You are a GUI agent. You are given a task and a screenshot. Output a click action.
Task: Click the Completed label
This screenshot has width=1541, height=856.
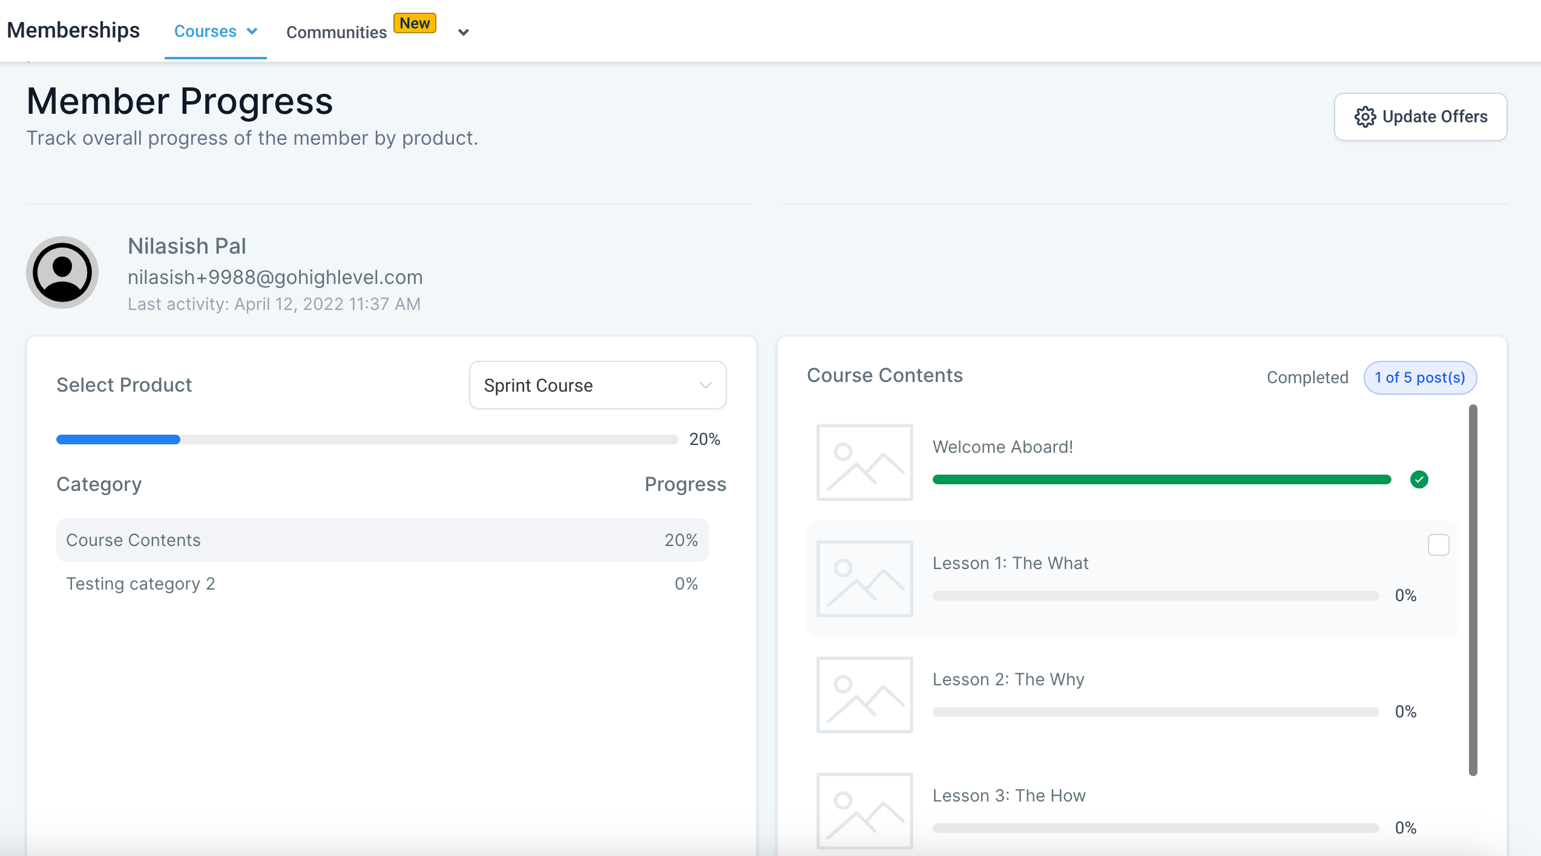tap(1307, 377)
